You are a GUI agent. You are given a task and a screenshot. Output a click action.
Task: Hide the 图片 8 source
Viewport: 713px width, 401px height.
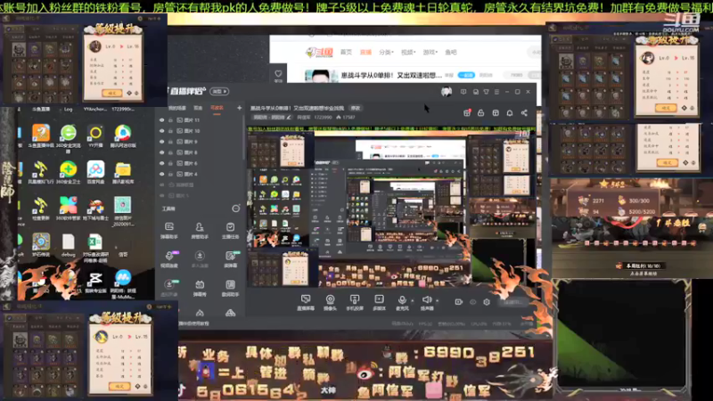click(161, 152)
